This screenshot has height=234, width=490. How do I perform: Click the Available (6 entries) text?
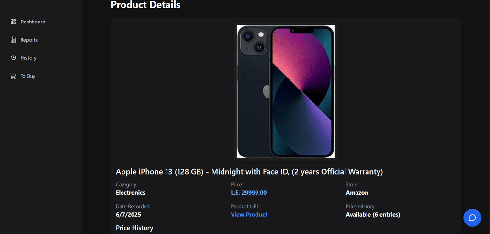pos(373,215)
